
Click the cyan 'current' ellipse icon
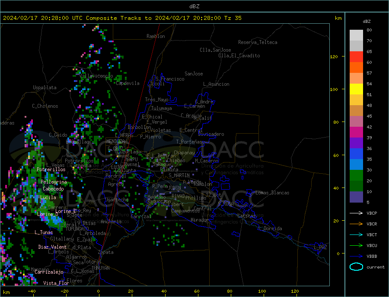pyautogui.click(x=356, y=267)
